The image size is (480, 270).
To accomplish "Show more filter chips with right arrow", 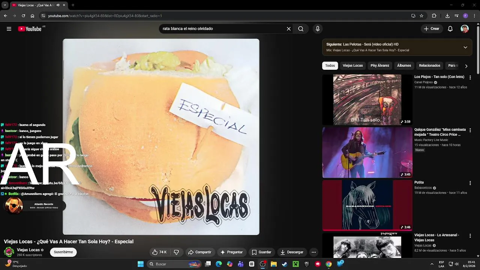I will [x=466, y=66].
